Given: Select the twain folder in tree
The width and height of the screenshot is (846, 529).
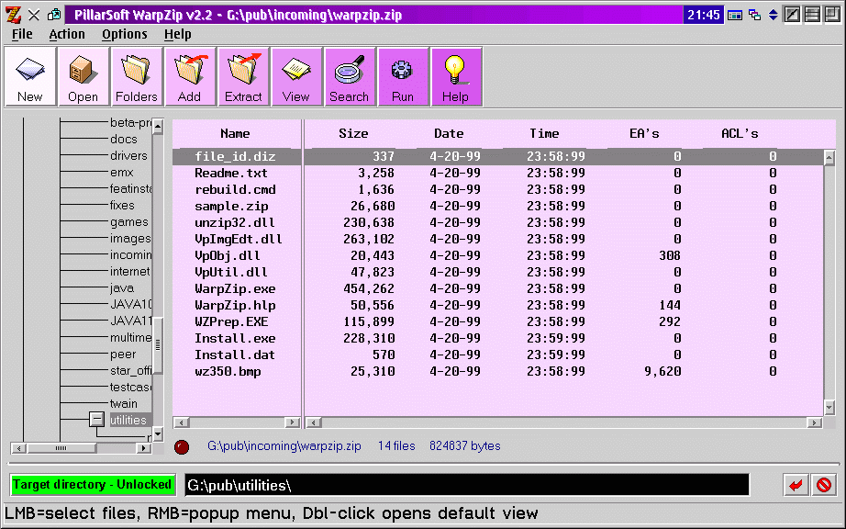Looking at the screenshot, I should tap(124, 404).
